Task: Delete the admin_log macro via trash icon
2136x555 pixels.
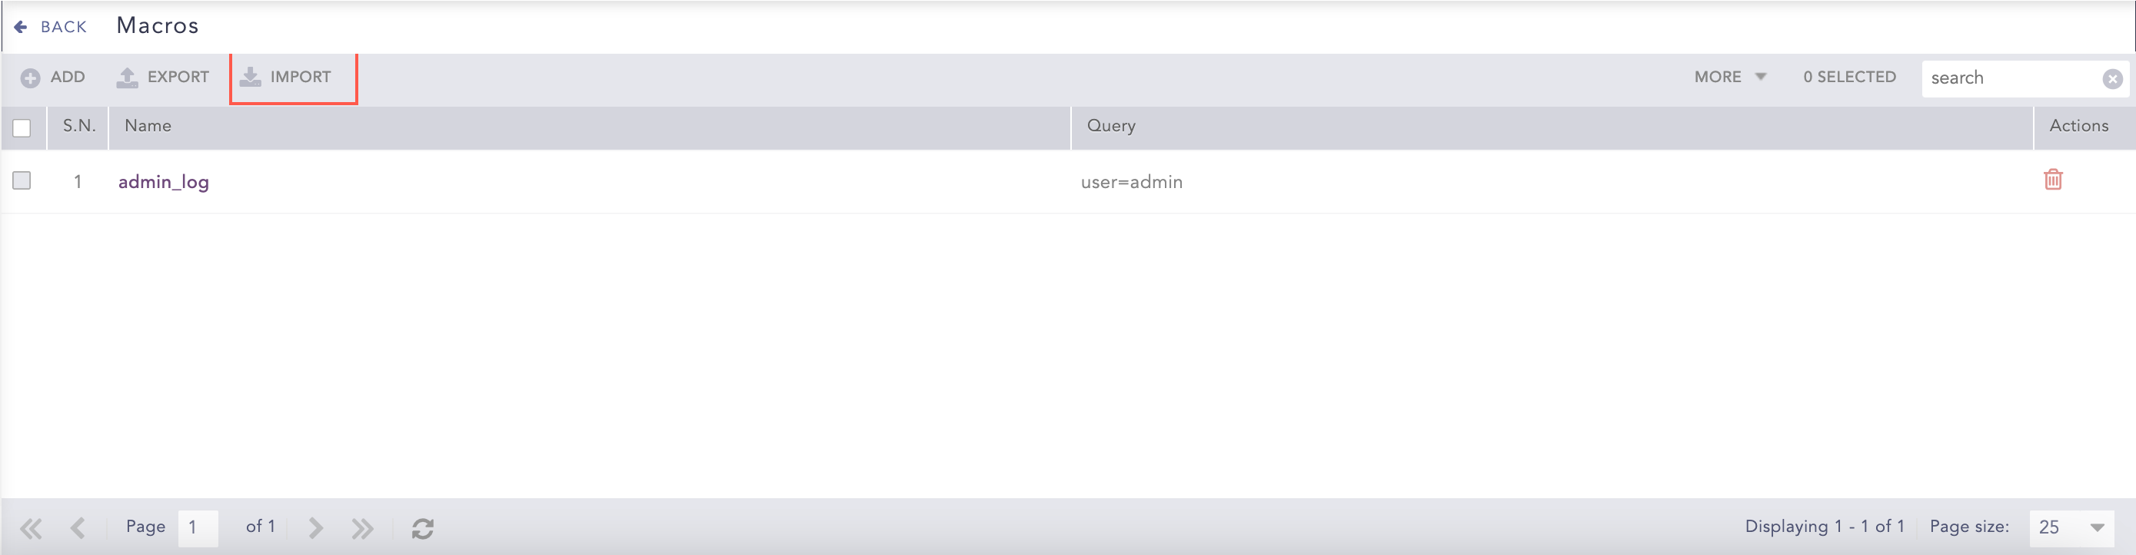Action: (2052, 180)
